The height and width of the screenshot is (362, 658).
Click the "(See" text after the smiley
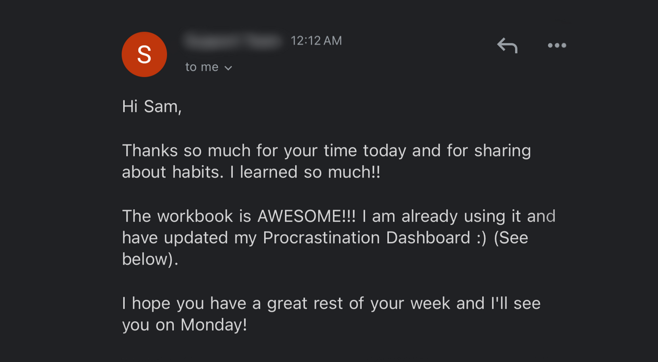click(x=511, y=238)
